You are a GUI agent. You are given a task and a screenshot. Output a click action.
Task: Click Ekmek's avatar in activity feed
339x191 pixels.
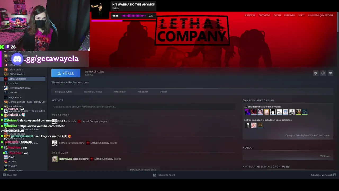tap(55, 143)
